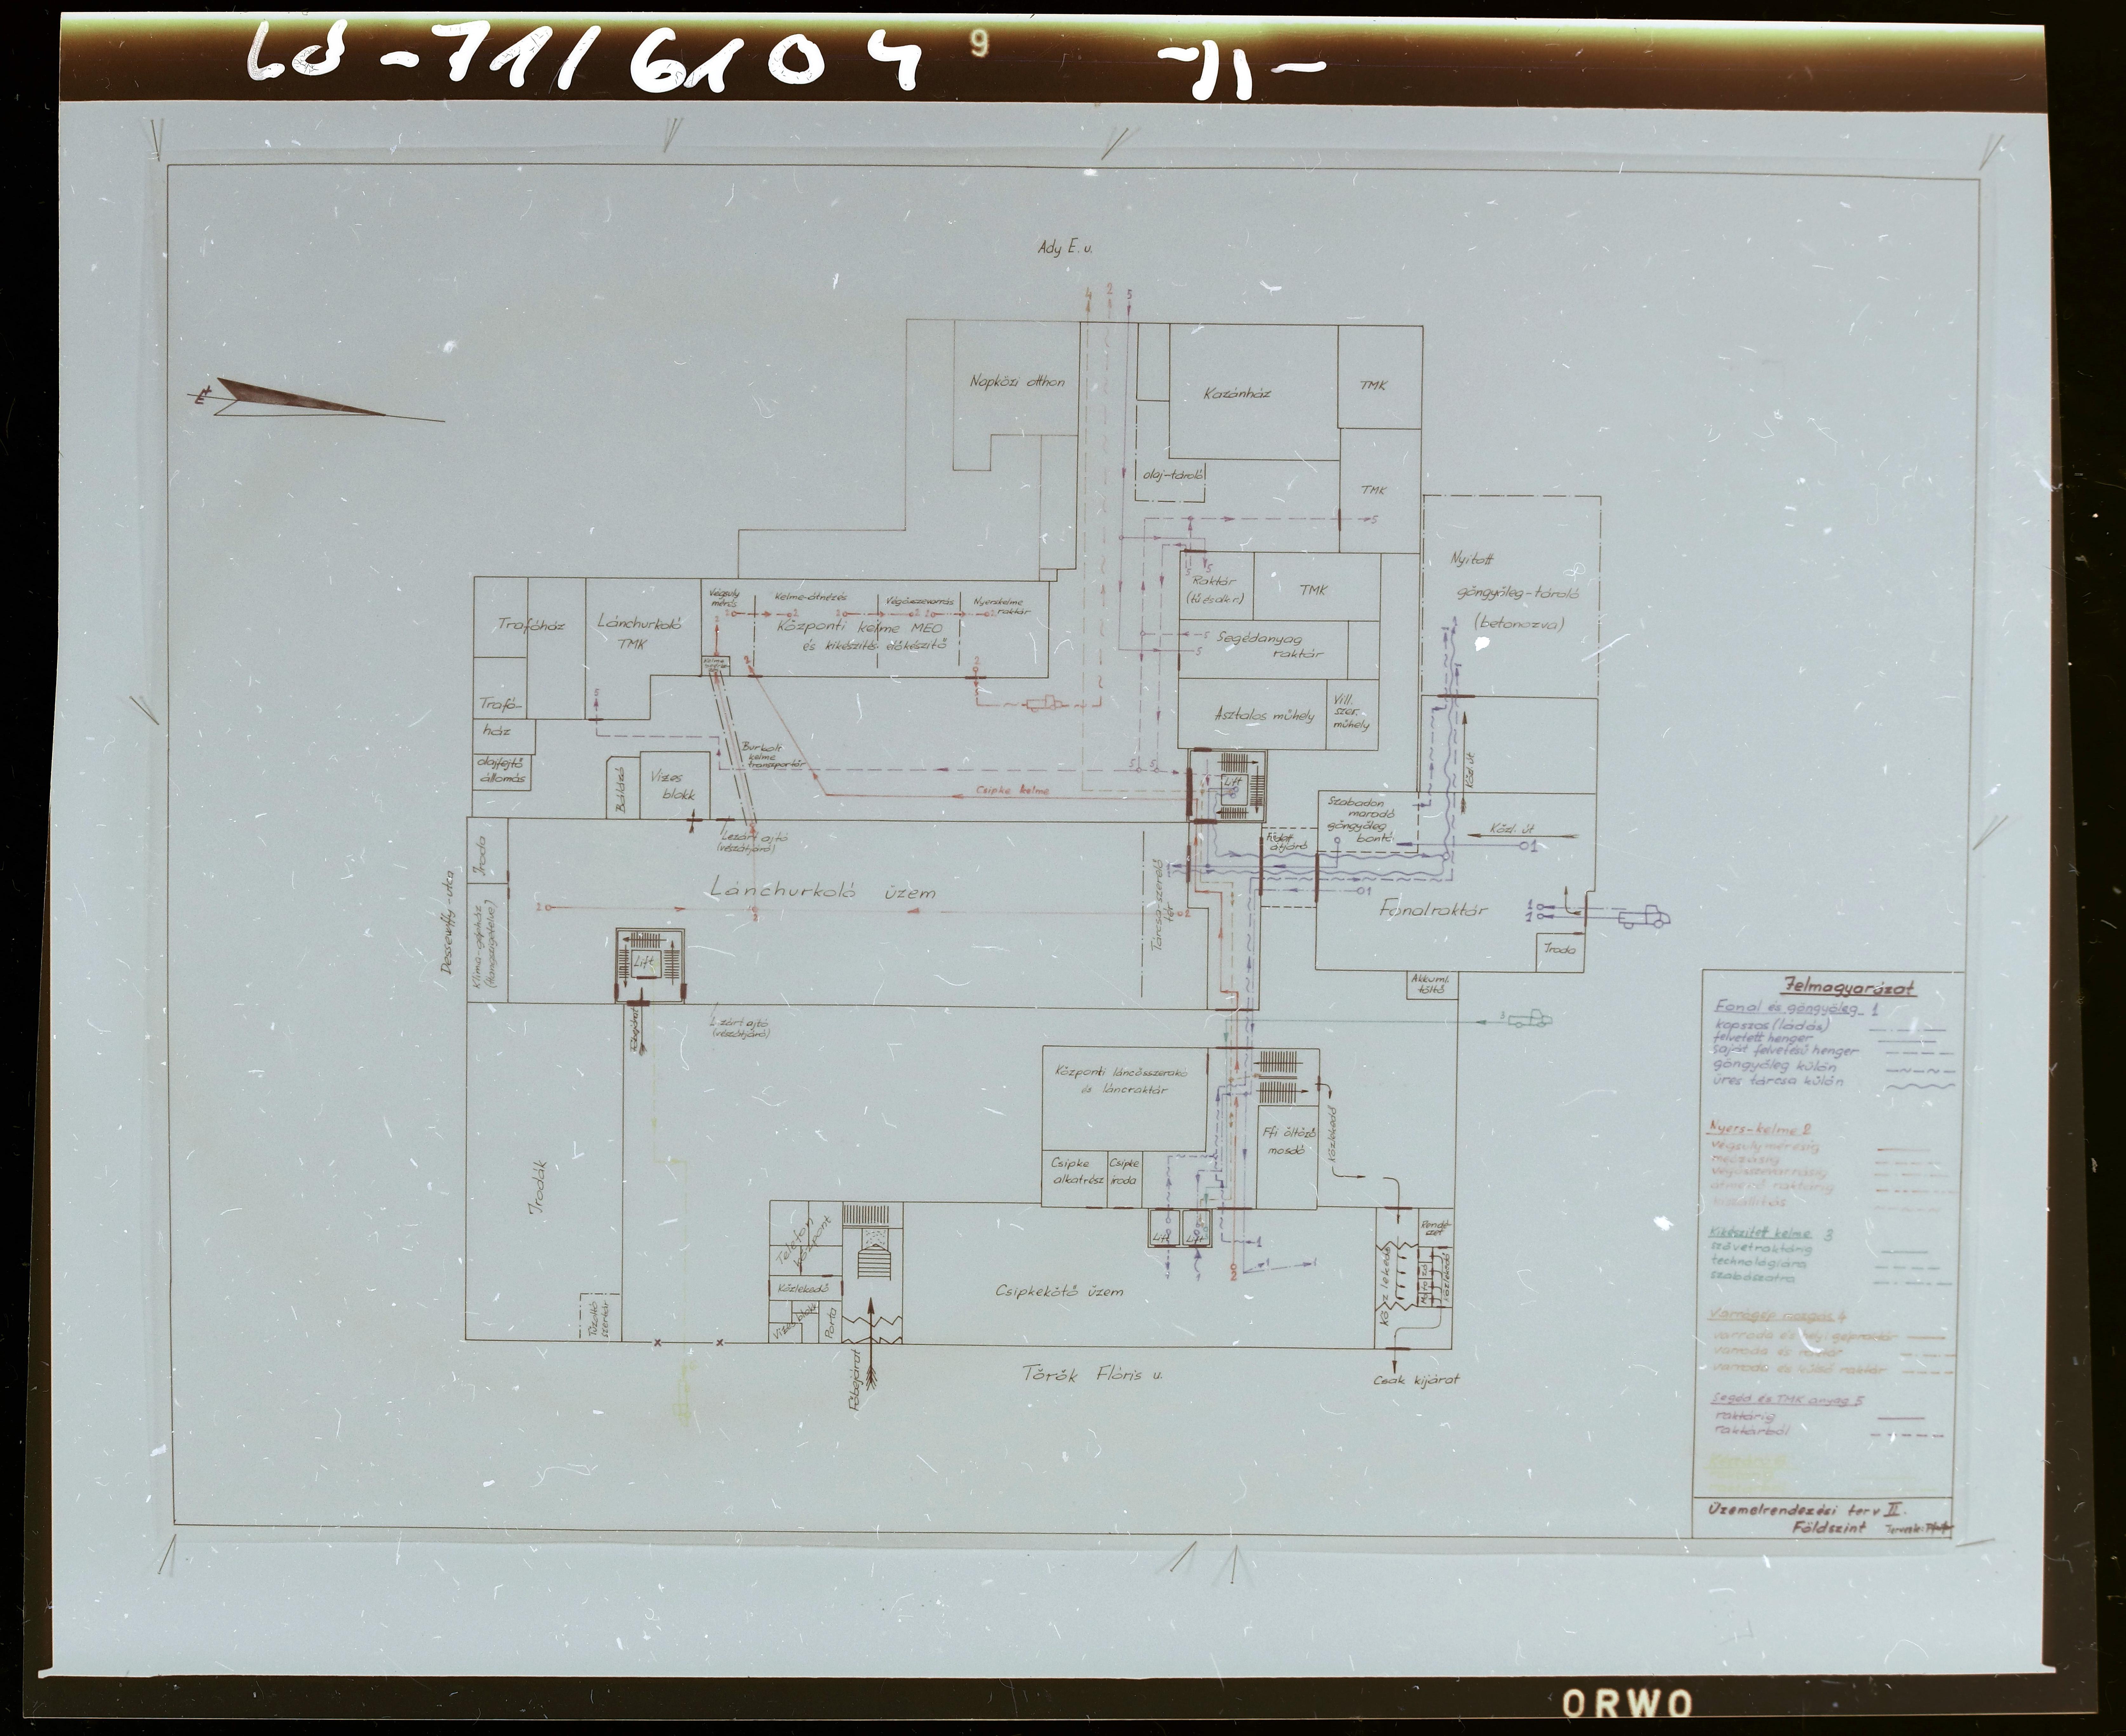This screenshot has height=1736, width=2126.
Task: Click the "Csipke iroda" label
Action: pyautogui.click(x=1124, y=1171)
